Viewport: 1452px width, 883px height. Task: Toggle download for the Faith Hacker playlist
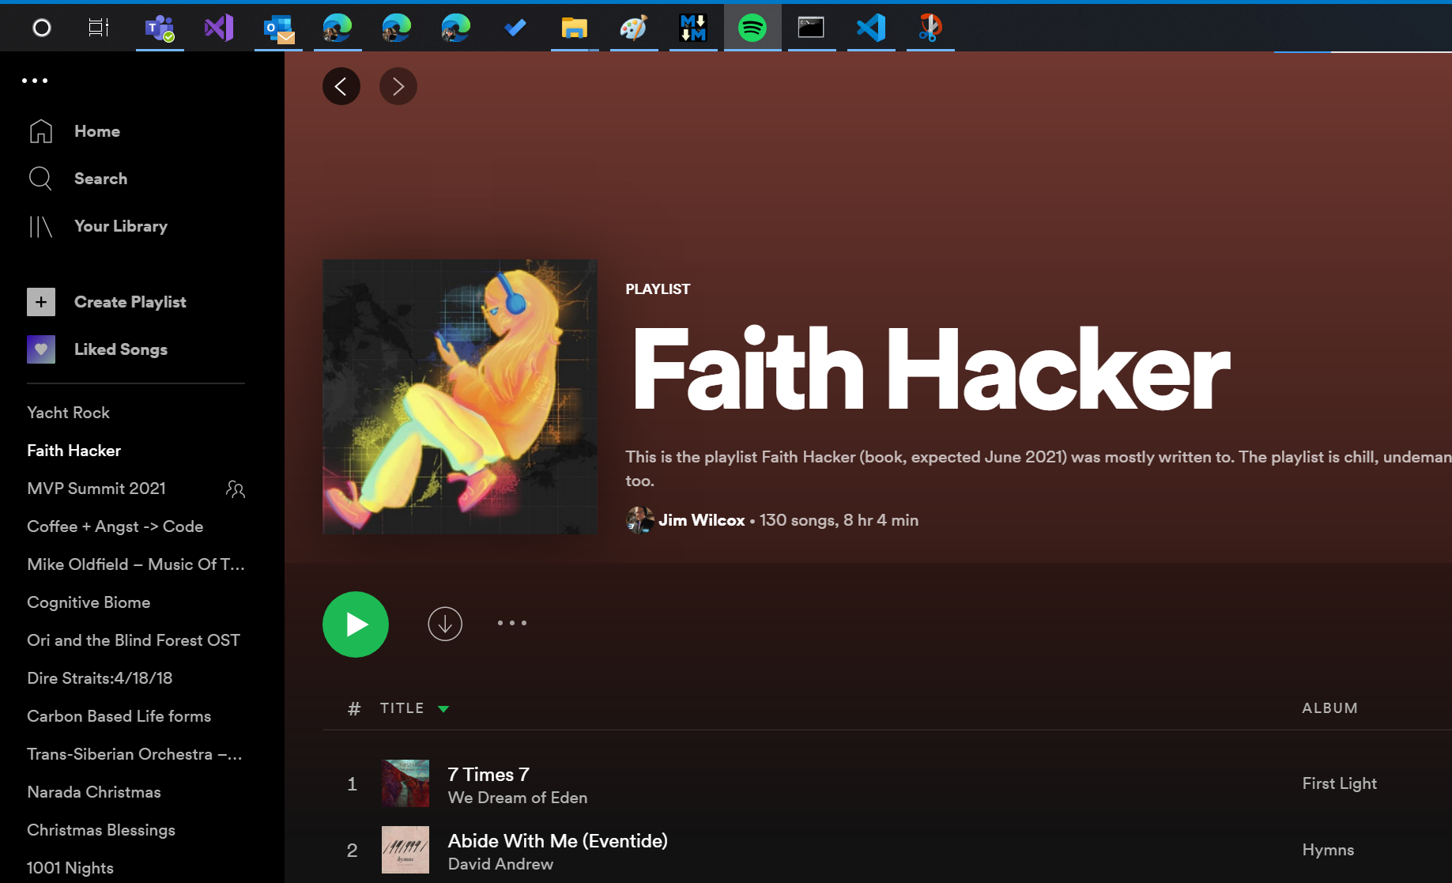(445, 624)
